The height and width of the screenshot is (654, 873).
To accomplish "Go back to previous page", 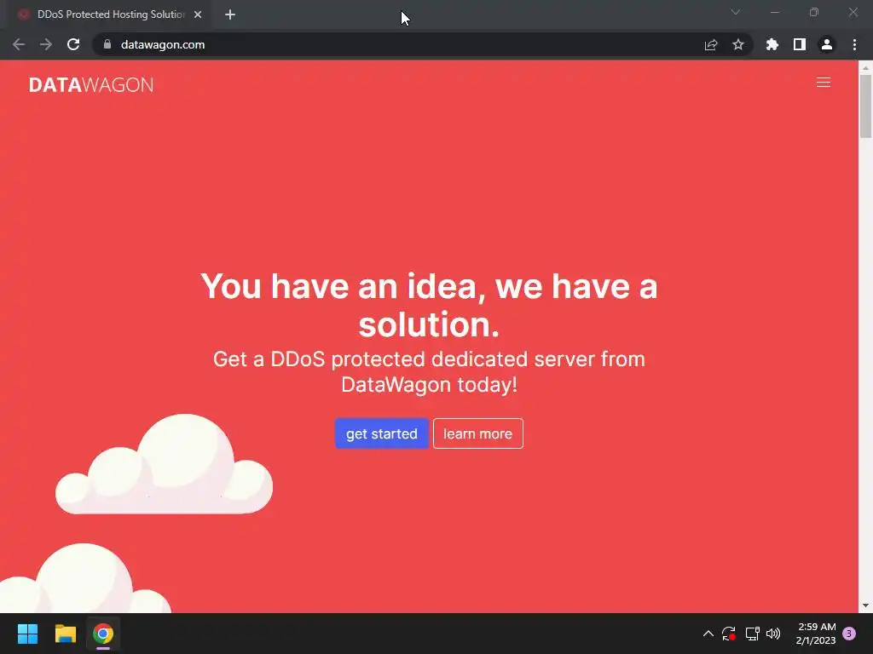I will (19, 44).
